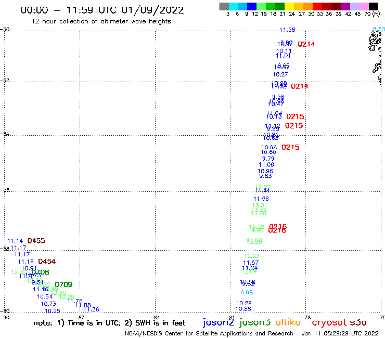
Task: Click the wave height value 9.83
Action: tap(265, 176)
